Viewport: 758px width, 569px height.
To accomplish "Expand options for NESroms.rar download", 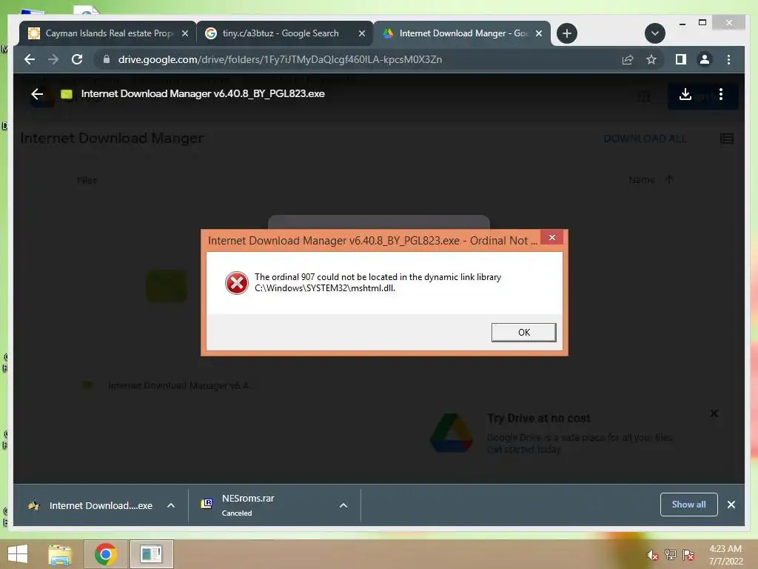I will coord(343,505).
